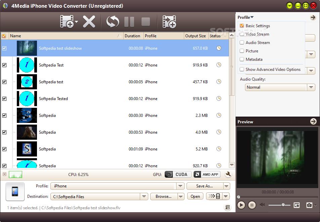Click the Open destination button
This screenshot has width=320, height=222.
pos(195,196)
